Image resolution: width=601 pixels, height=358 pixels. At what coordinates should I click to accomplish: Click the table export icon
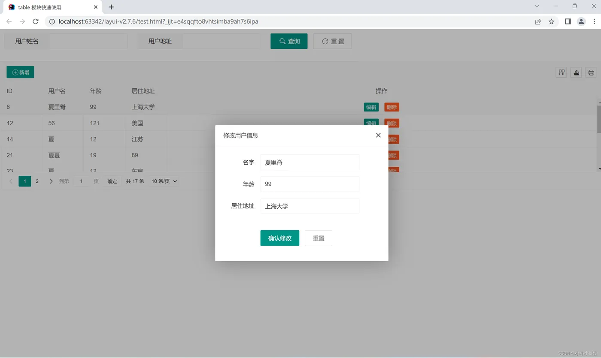577,72
